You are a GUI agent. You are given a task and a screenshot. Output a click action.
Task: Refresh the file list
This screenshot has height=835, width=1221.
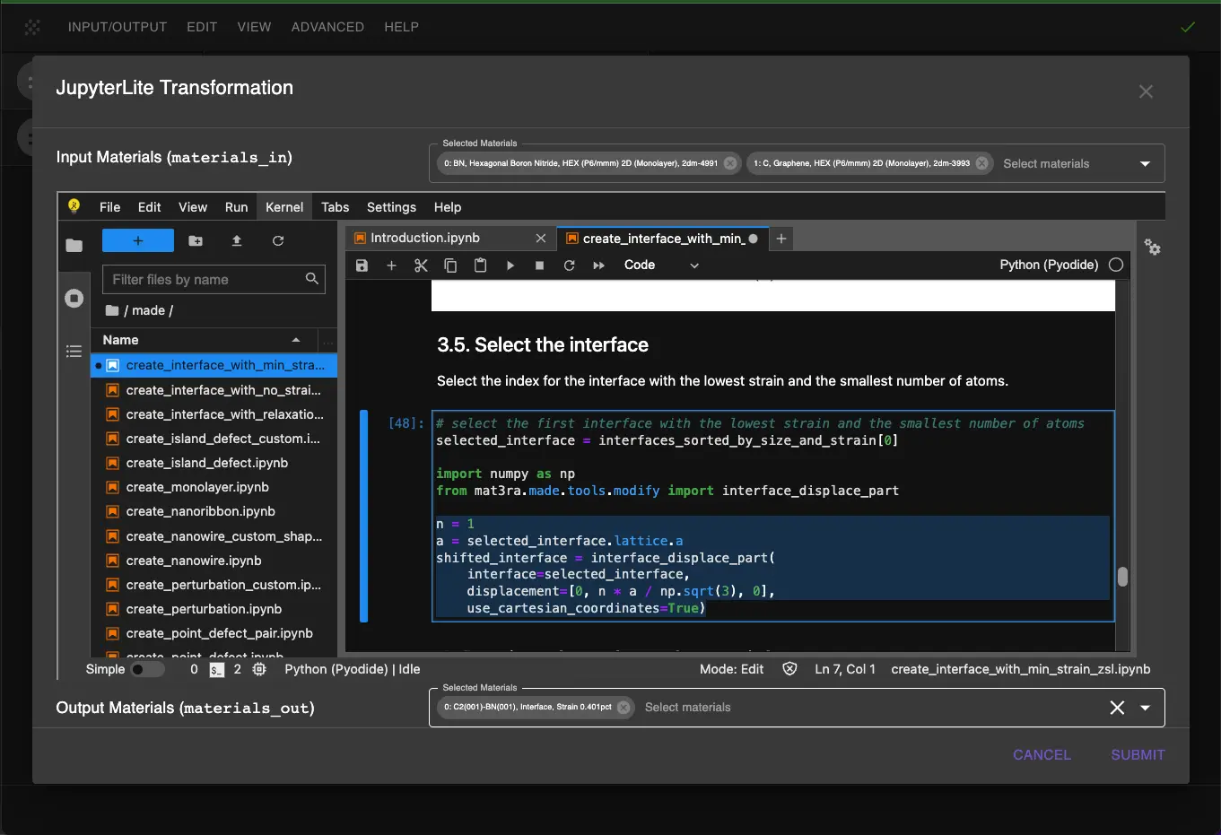(278, 240)
